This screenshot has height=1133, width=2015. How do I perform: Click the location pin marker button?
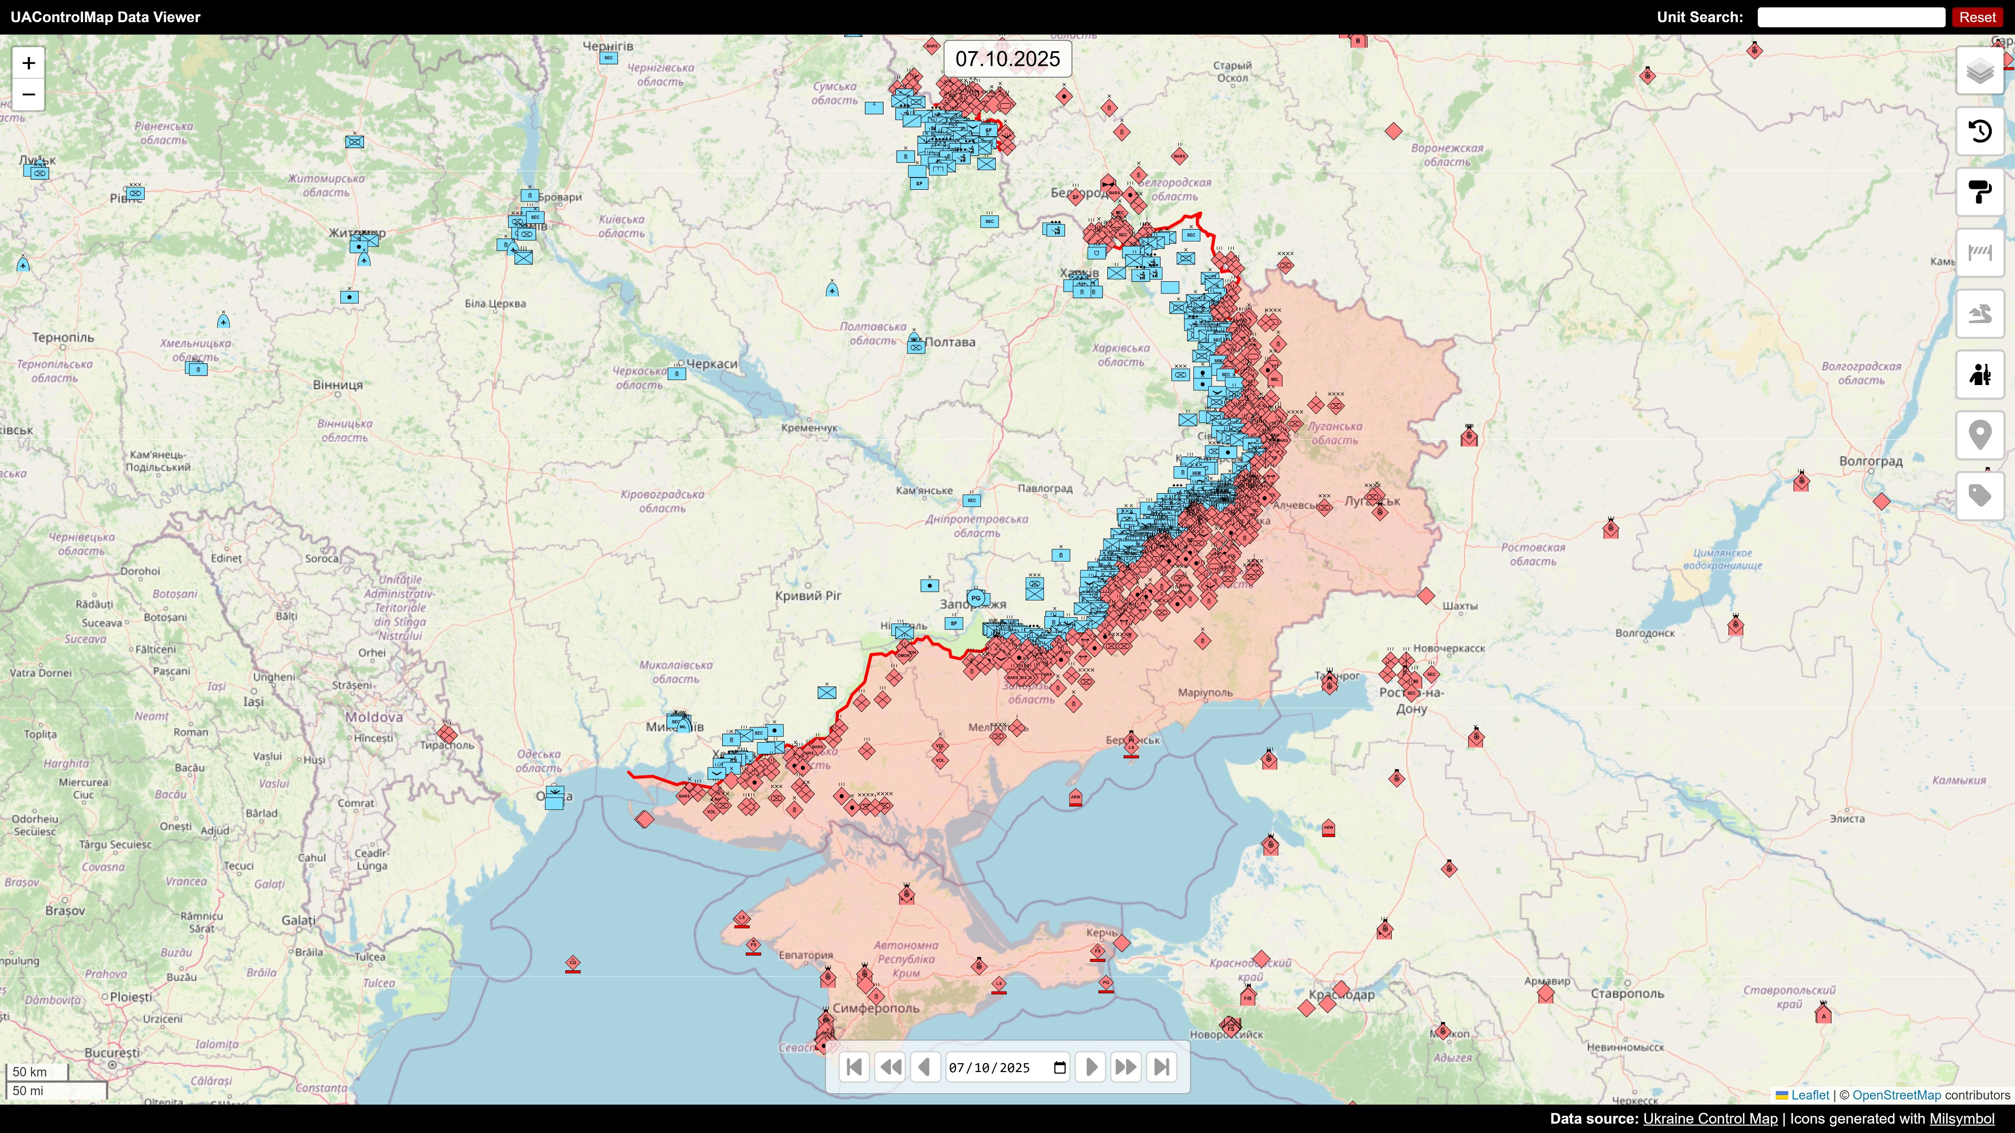coord(1980,435)
